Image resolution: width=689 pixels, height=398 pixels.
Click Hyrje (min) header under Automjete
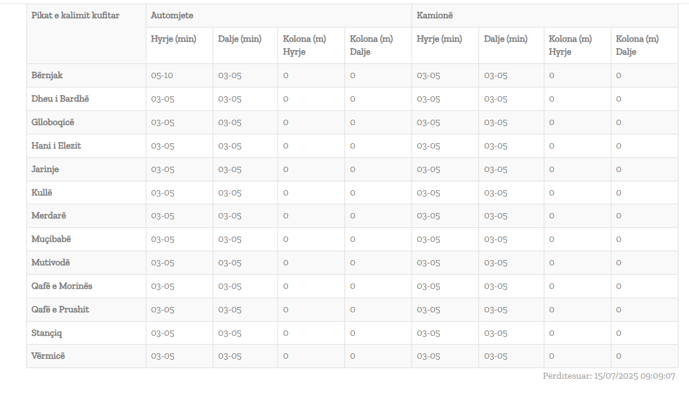[173, 39]
